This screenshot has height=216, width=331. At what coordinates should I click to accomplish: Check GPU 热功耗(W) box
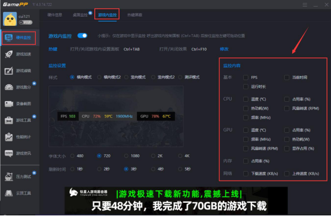tap(287, 139)
